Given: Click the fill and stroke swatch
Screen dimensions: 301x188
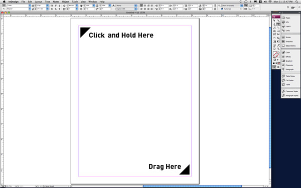Looking at the screenshot, I should 276,55.
